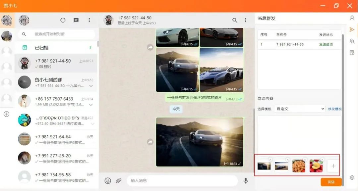Switch to the first account avatar in left strip
358x191 pixels.
[7, 20]
